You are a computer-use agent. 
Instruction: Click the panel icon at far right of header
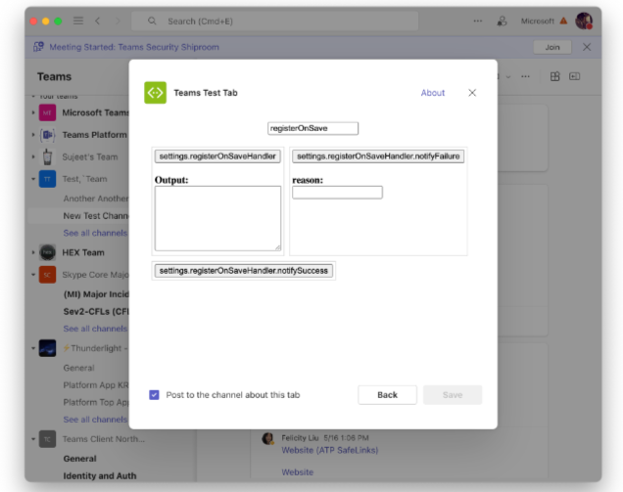click(x=575, y=76)
